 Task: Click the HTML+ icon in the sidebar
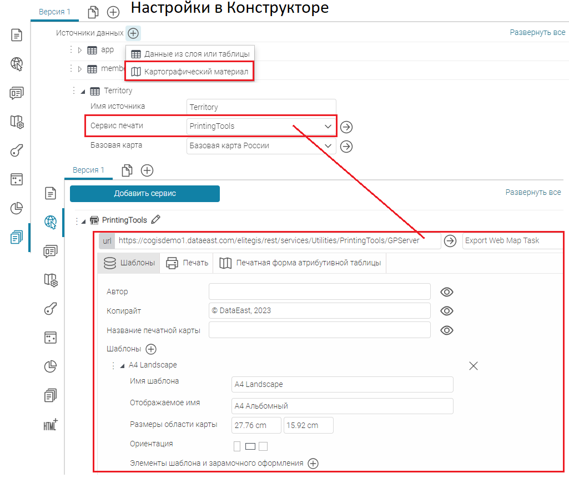tap(51, 425)
